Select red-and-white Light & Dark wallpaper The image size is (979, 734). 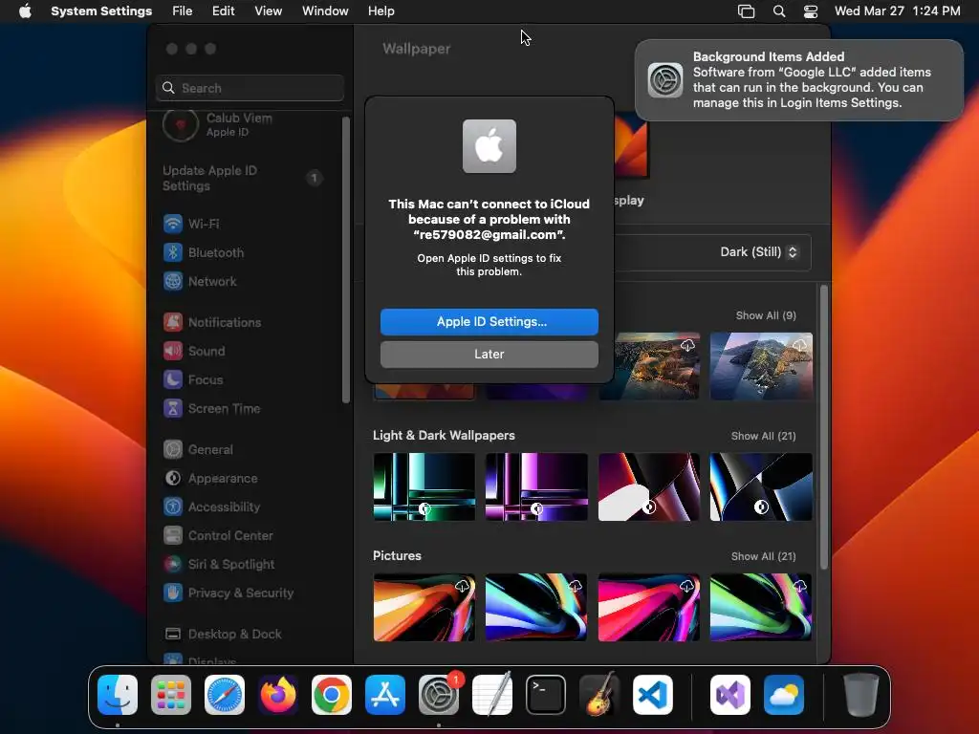coord(649,486)
